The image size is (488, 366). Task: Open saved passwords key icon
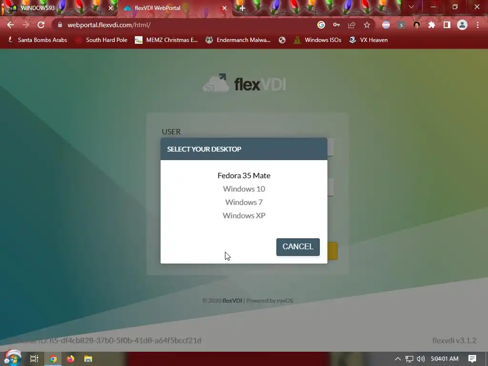pyautogui.click(x=336, y=25)
